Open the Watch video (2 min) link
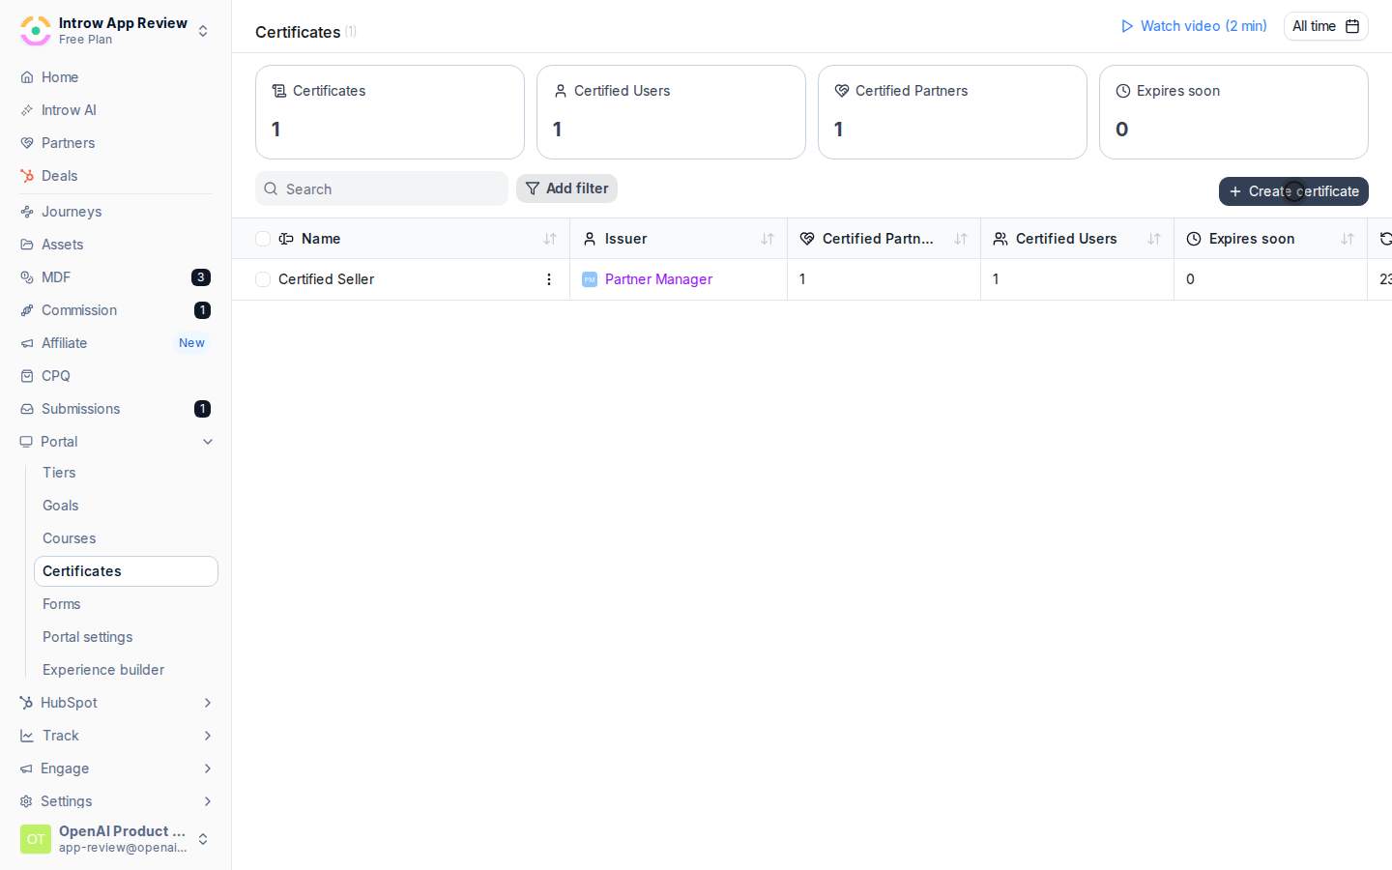 point(1194,26)
